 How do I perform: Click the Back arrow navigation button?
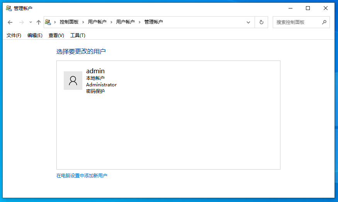pos(10,22)
